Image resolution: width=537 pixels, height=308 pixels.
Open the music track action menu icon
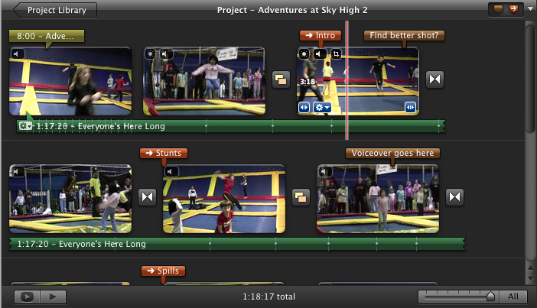[24, 126]
